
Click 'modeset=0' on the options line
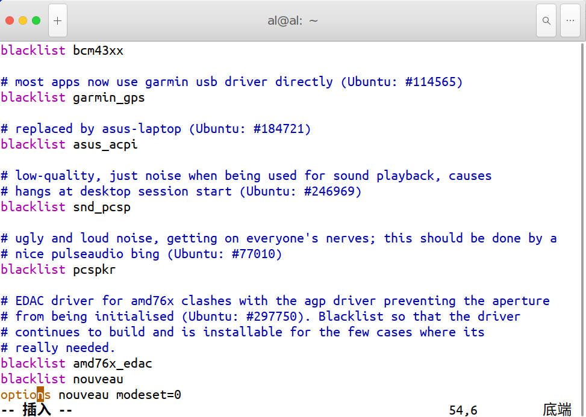point(149,395)
